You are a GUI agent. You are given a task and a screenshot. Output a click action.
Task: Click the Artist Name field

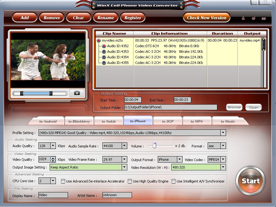(x=117, y=195)
